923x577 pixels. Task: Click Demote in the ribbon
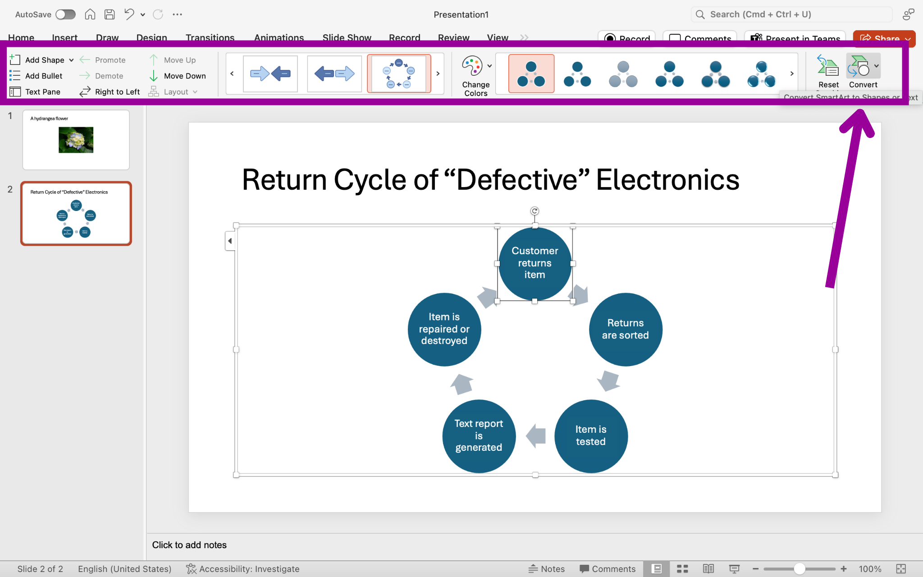[101, 76]
